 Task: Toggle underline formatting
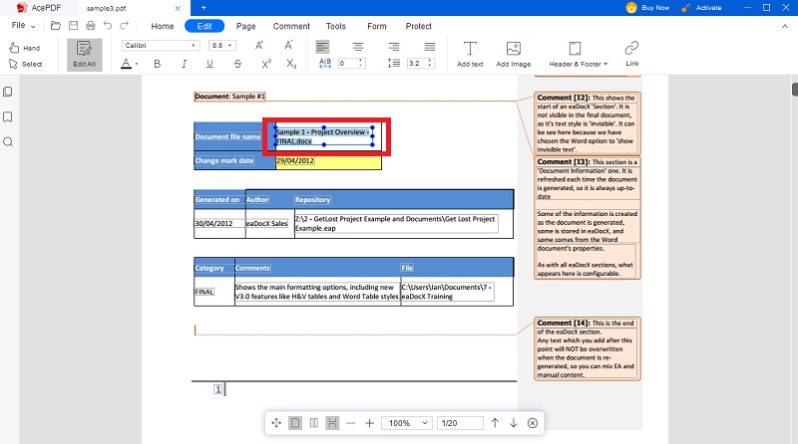pyautogui.click(x=209, y=64)
